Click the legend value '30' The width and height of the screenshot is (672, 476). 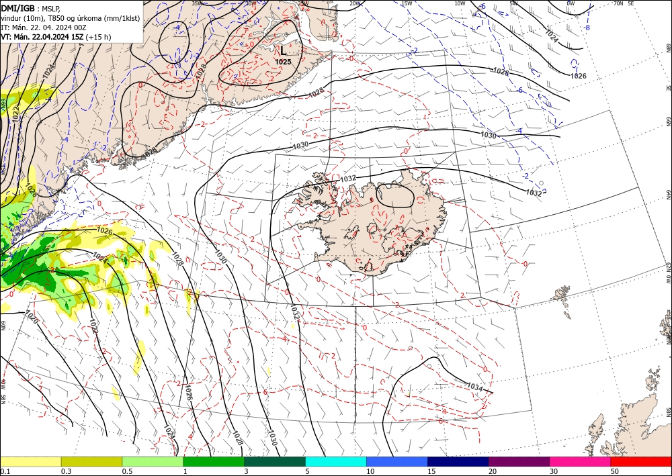coord(554,471)
